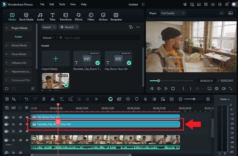The width and height of the screenshot is (238, 156).
Task: Click the timeline zoom slider handle
Action: [194, 99]
